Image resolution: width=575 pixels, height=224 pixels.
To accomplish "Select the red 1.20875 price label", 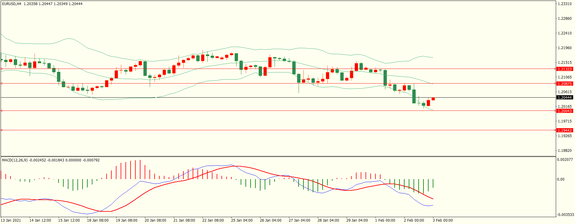I will point(564,84).
